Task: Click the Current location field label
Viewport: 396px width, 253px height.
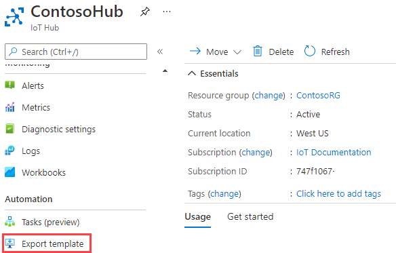Action: coord(219,133)
